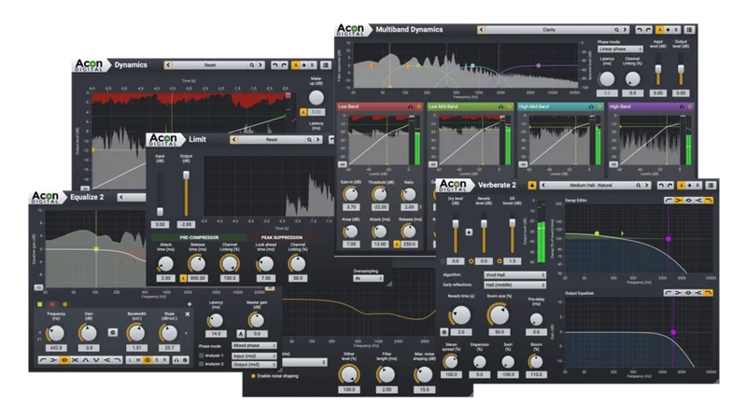Open the Mixed phase dropdown in Equalize 2
The height and width of the screenshot is (420, 747).
(x=254, y=345)
